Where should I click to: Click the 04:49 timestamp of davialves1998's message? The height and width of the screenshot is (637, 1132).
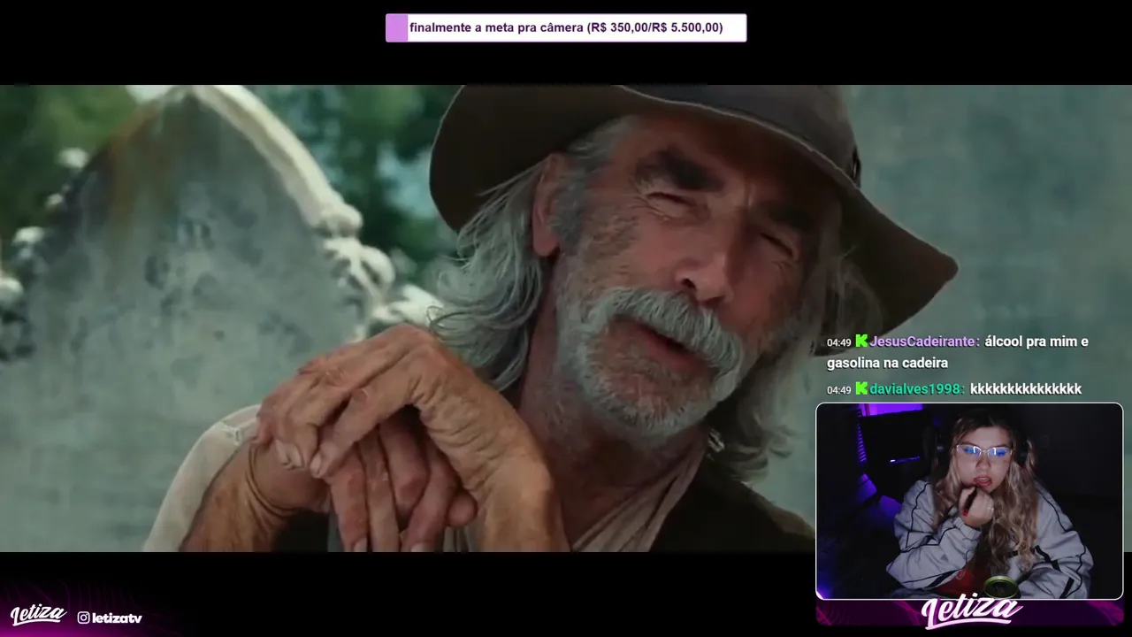pyautogui.click(x=838, y=390)
